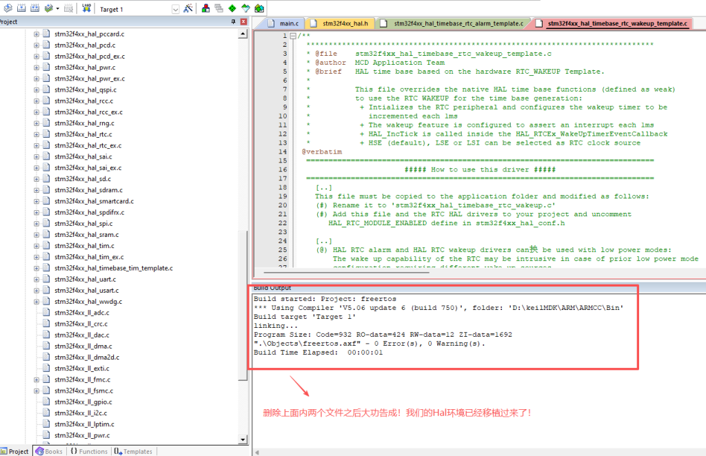Launch the Pack Installer icon
Image resolution: width=706 pixels, height=456 pixels.
click(x=259, y=9)
